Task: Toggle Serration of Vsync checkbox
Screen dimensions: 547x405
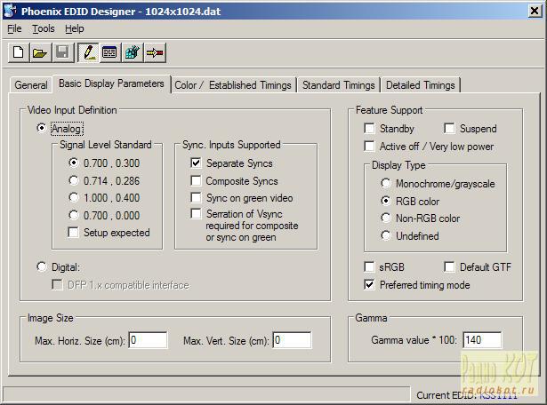Action: (196, 213)
